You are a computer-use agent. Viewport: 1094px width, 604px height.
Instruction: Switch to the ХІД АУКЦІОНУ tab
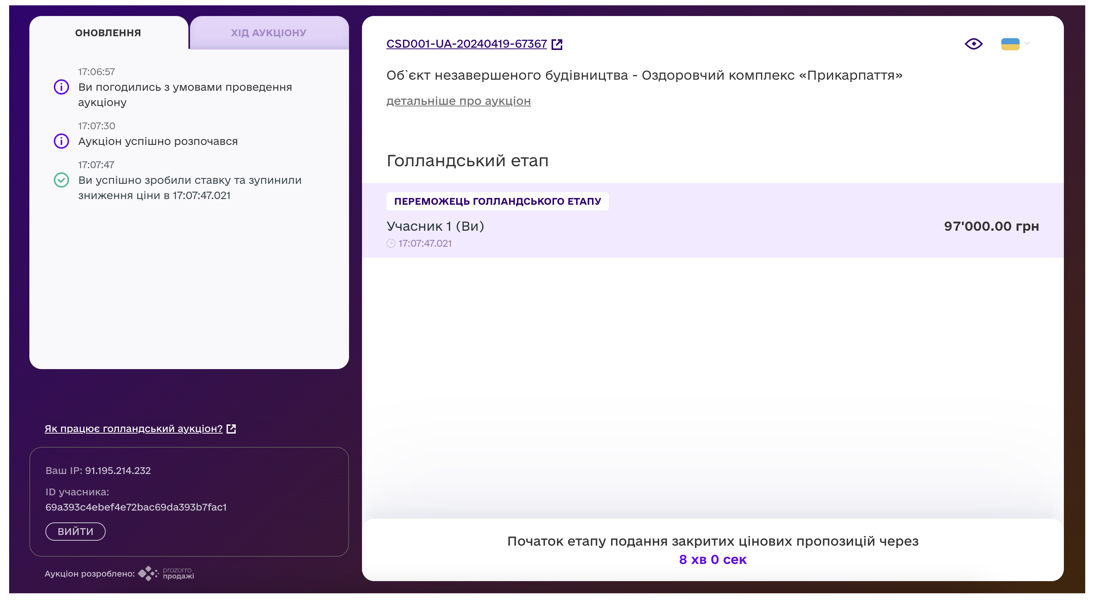click(x=269, y=33)
